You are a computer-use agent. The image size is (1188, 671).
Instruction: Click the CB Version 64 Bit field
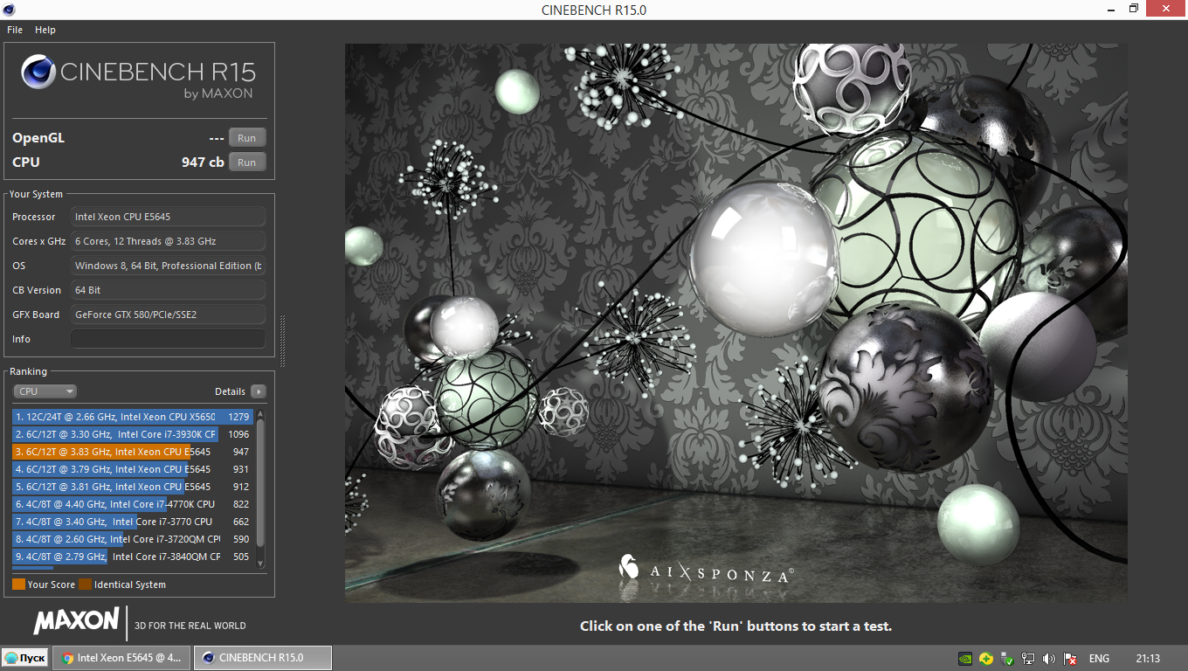[168, 290]
